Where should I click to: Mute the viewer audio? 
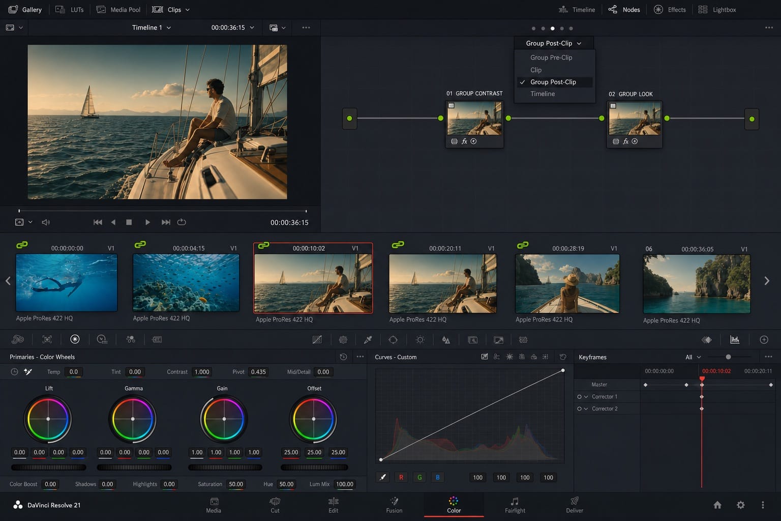46,222
